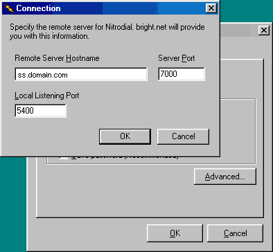Viewport: 273px width, 252px height.
Task: Click the Connection title bar text
Action: click(x=38, y=8)
